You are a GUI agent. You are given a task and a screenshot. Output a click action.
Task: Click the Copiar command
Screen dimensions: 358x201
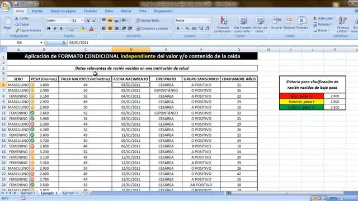coord(22,24)
